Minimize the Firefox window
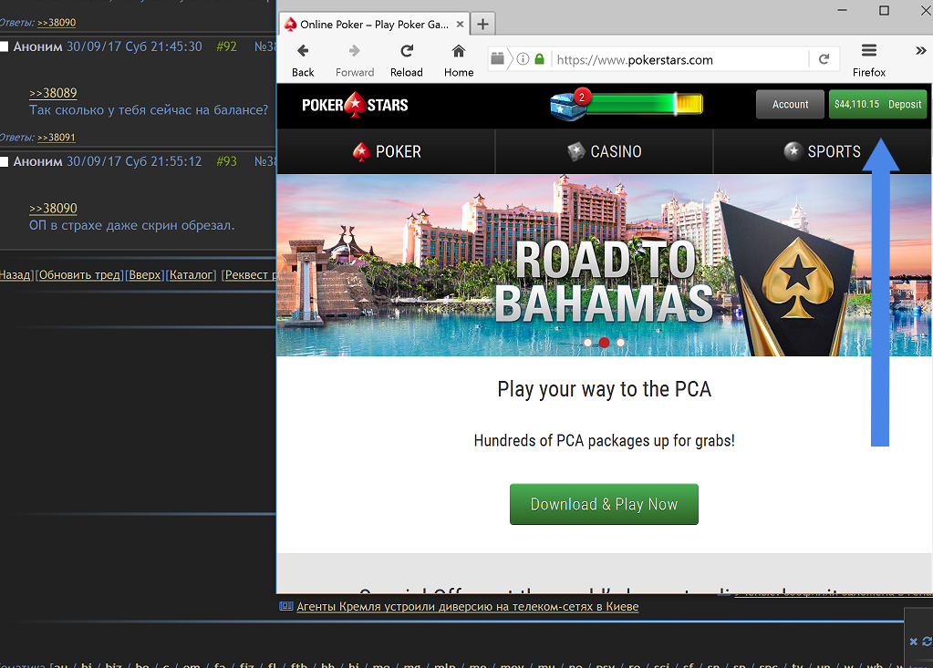 (x=842, y=10)
